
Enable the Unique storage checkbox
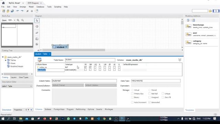coord(163,94)
